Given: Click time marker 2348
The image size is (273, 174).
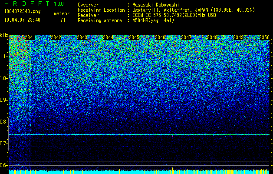Looking at the screenshot, I should pos(212,37).
